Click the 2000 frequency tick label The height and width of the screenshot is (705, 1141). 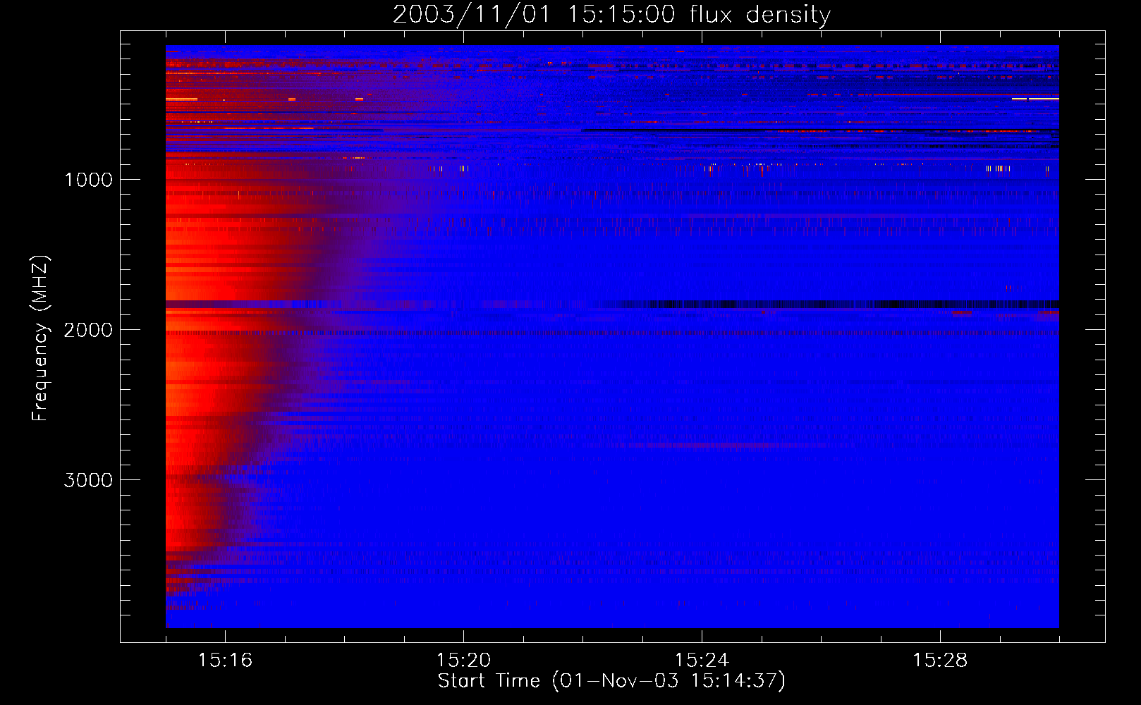coord(88,330)
